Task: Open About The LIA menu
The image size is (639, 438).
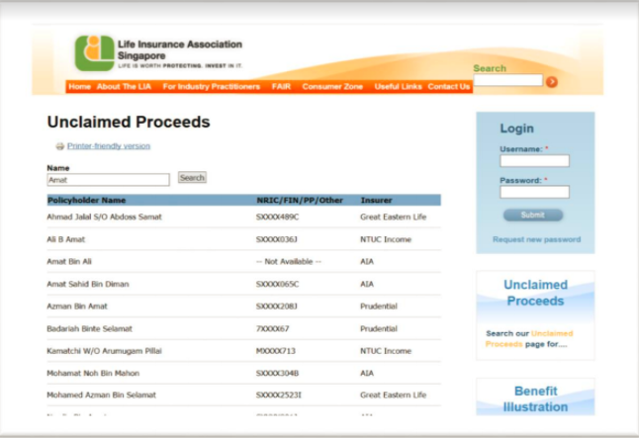Action: point(124,87)
